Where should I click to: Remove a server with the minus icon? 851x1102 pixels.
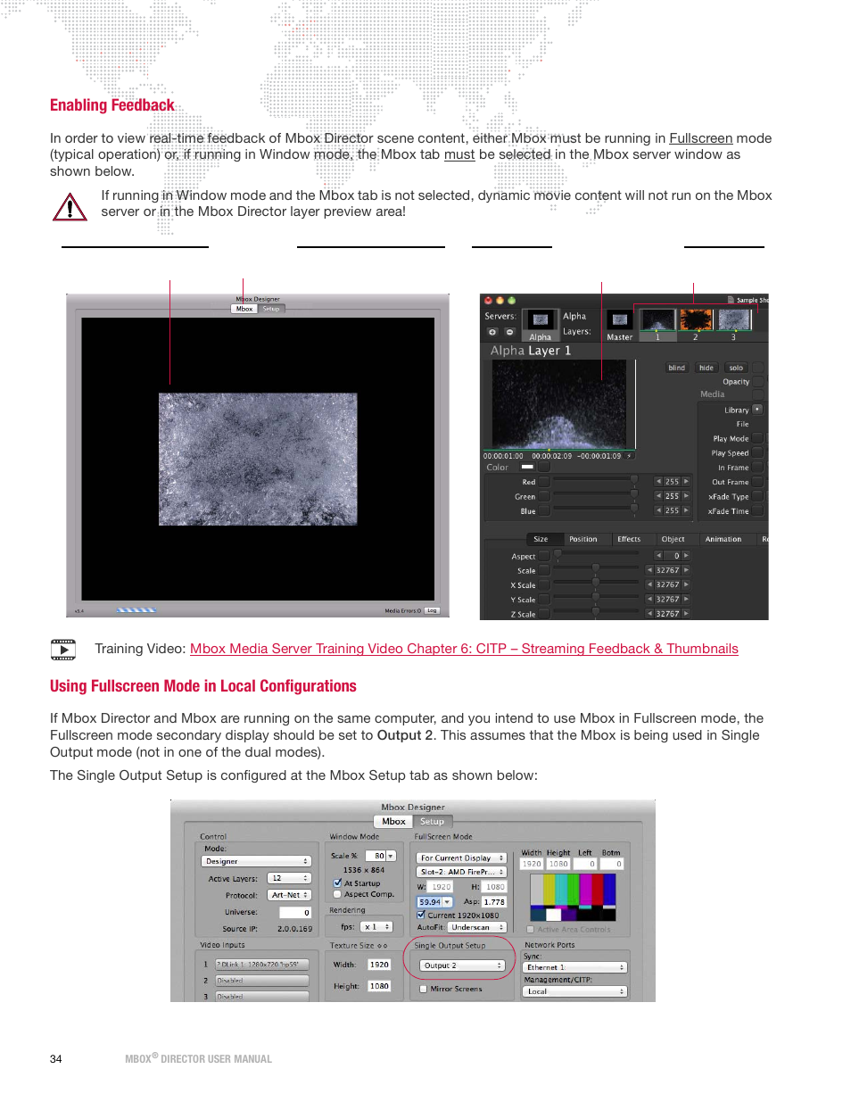509,332
